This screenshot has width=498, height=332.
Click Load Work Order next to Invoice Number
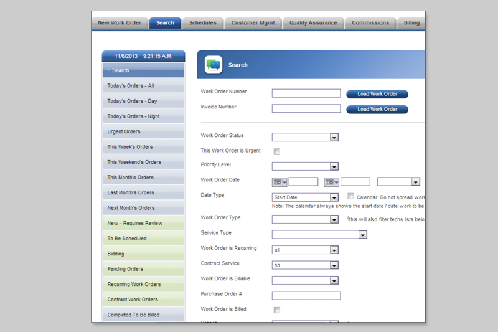click(377, 110)
